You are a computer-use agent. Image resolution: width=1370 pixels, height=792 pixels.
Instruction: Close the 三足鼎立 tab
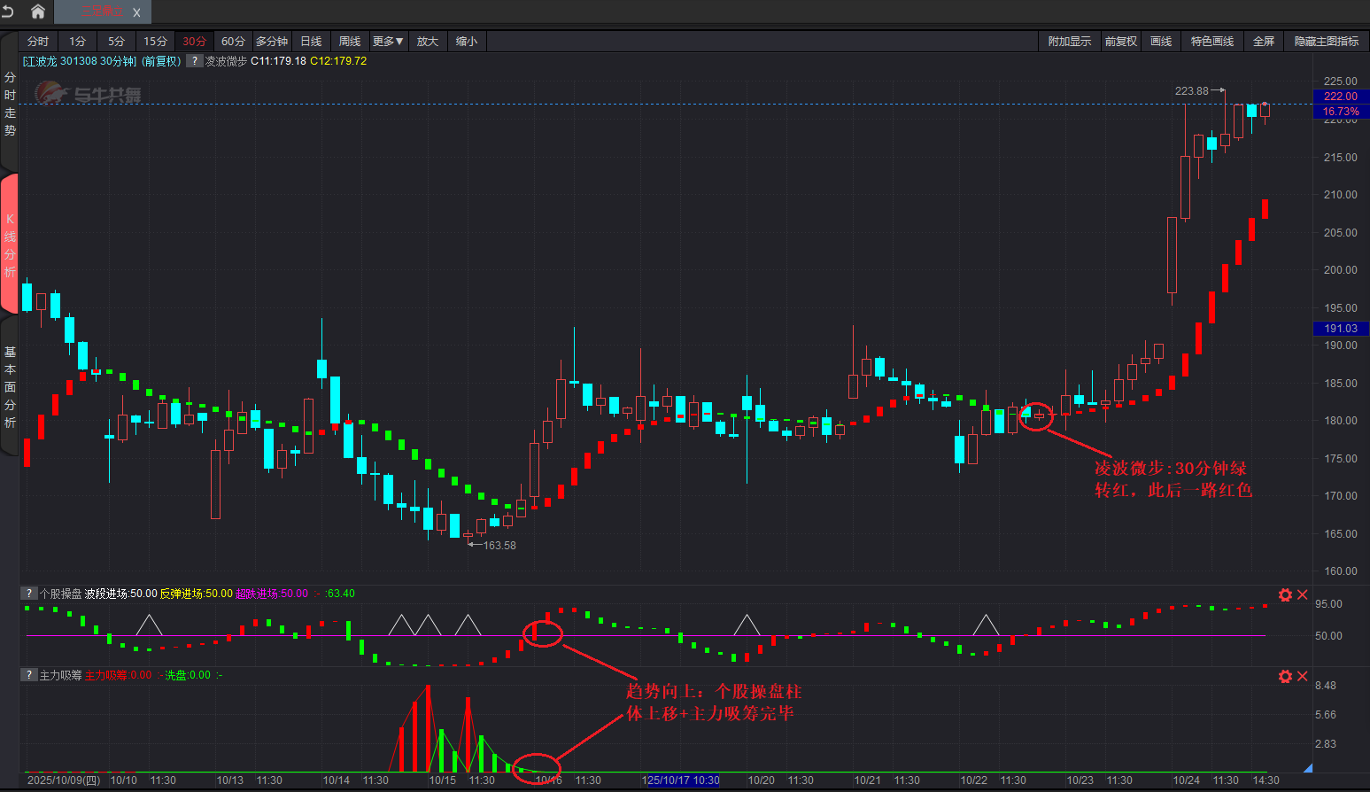click(x=136, y=12)
